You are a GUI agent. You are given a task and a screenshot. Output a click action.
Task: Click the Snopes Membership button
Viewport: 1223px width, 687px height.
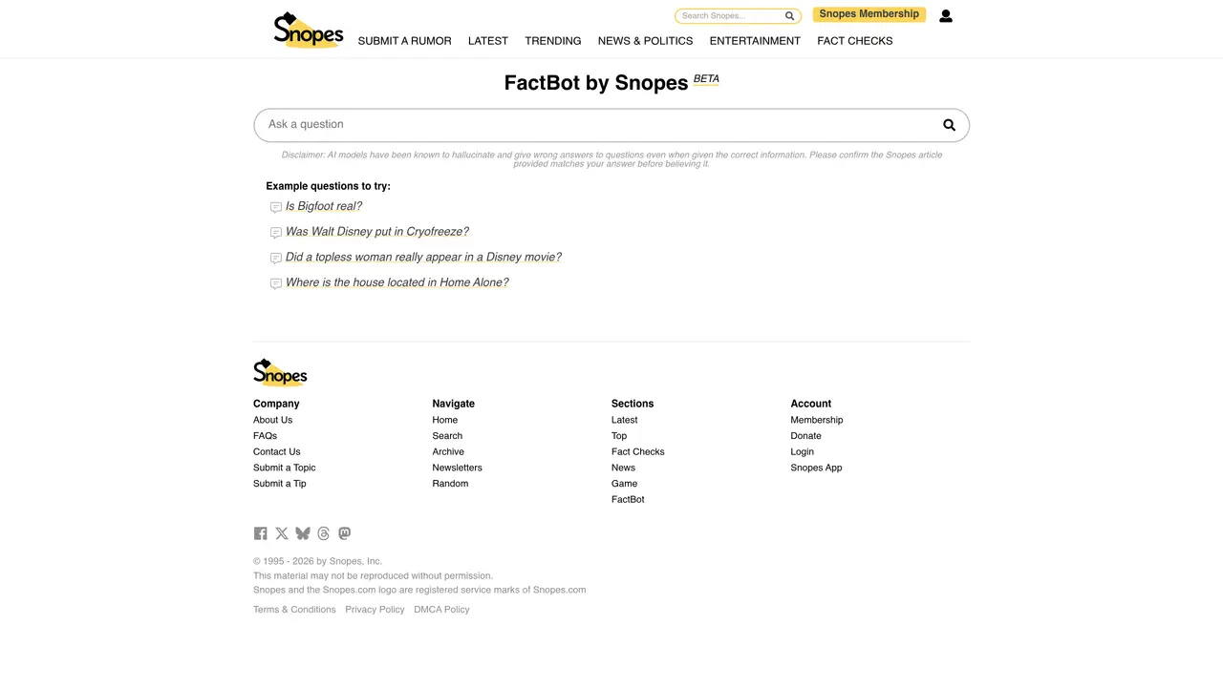coord(869,14)
